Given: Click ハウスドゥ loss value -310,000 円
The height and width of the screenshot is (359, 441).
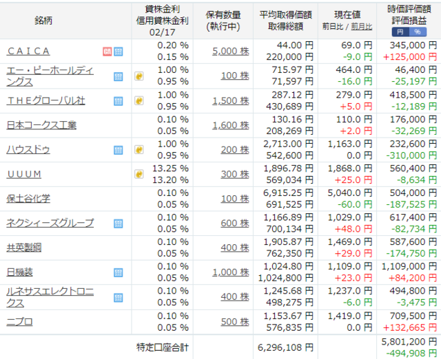Looking at the screenshot, I should 411,155.
